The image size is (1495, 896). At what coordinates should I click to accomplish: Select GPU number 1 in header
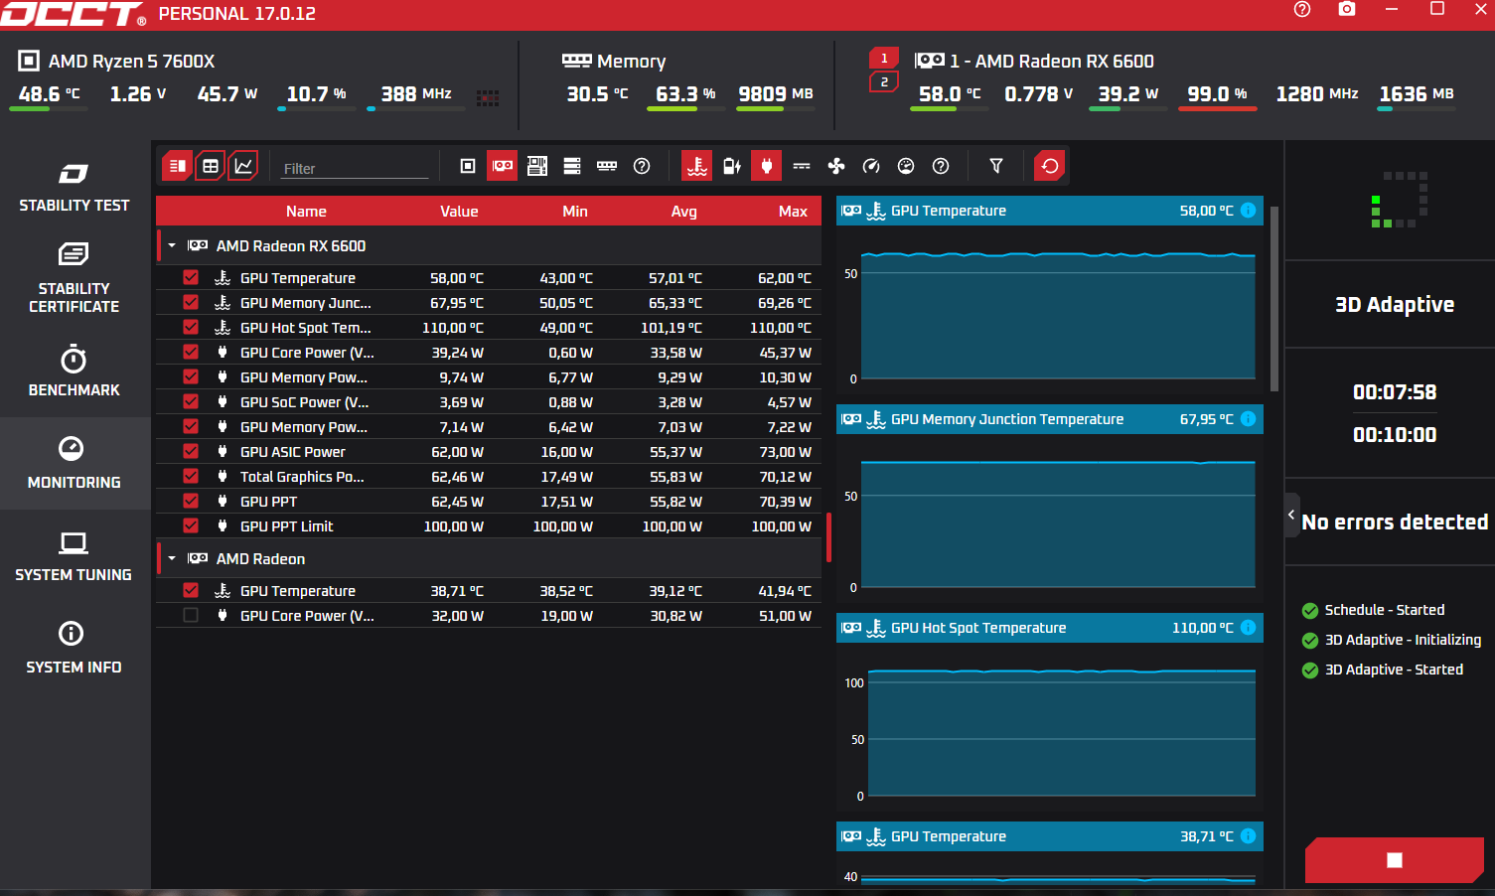tap(884, 58)
